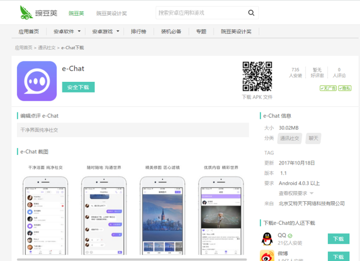Viewport: 360px width, 261px height.
Task: Expand the 安卓游戏 dropdown arrow
Action: point(118,31)
